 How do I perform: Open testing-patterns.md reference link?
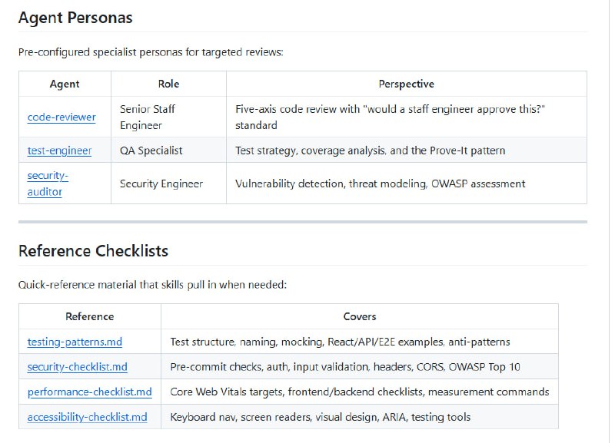click(x=75, y=342)
